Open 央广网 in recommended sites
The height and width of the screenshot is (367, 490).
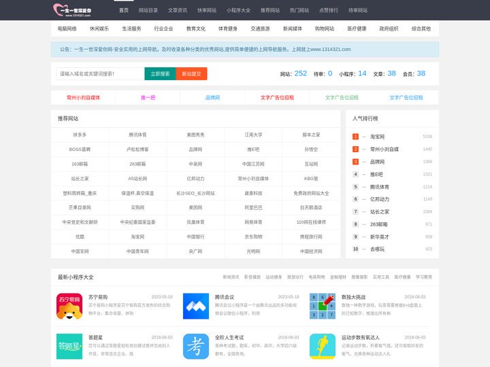point(195,251)
